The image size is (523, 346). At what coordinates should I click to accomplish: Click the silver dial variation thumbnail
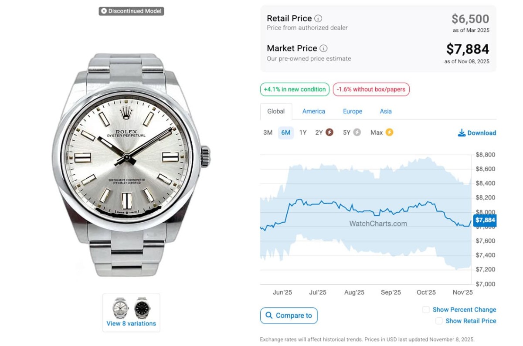coord(120,308)
